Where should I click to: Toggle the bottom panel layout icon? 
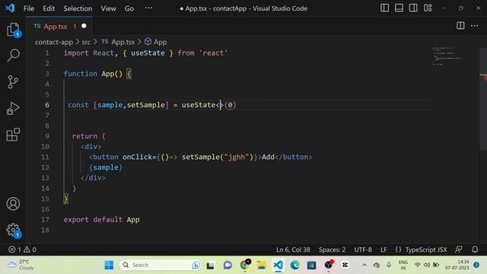[399, 8]
